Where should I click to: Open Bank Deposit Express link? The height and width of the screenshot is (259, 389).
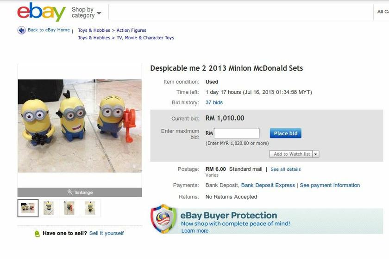[x=268, y=185]
